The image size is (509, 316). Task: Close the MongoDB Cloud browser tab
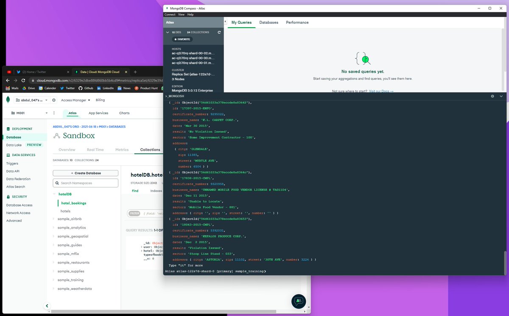[x=126, y=72]
